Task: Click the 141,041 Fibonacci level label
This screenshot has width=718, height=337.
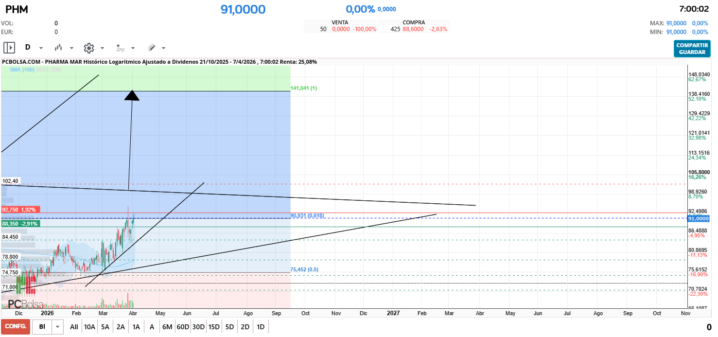Action: click(x=303, y=88)
